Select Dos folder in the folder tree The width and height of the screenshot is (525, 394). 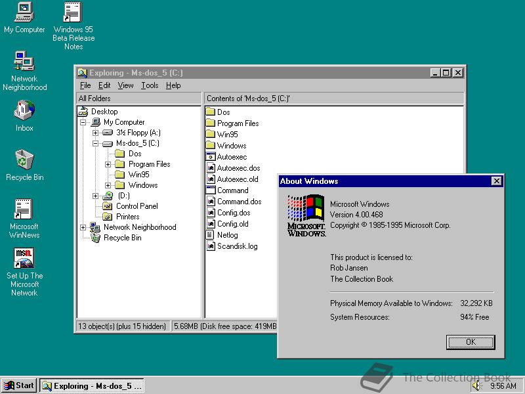coord(135,154)
